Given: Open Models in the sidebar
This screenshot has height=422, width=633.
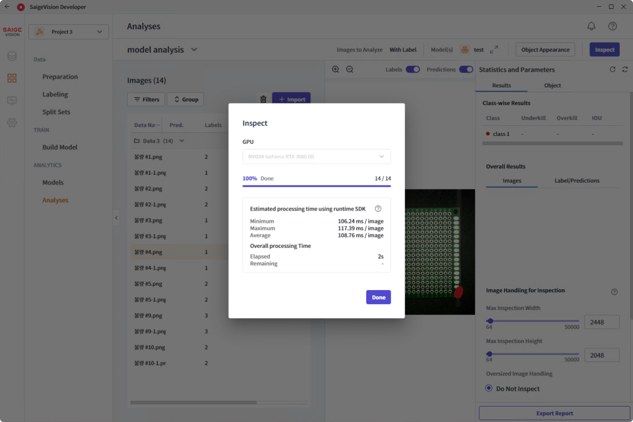Looking at the screenshot, I should tap(53, 182).
